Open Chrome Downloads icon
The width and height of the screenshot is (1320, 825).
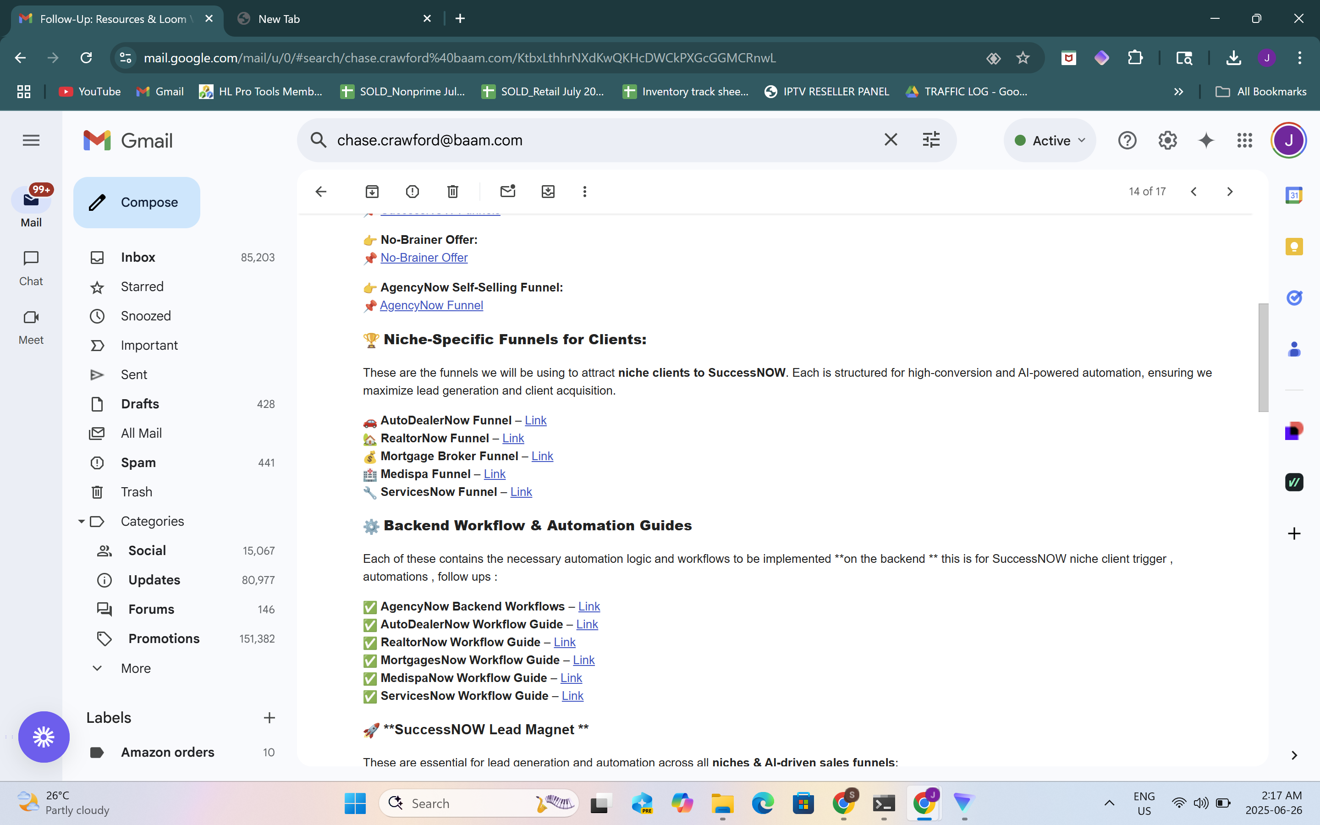(x=1233, y=58)
